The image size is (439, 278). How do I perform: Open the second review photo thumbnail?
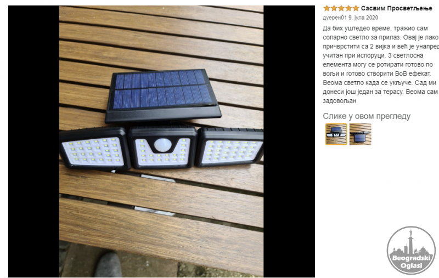(361, 134)
